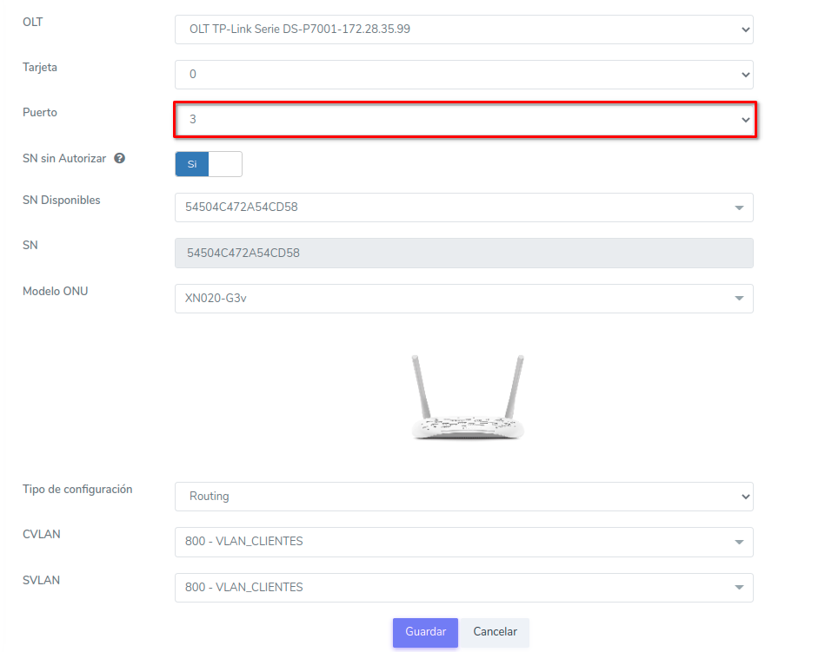The height and width of the screenshot is (652, 825).
Task: Click the Tipo de configuración label
Action: pos(77,489)
